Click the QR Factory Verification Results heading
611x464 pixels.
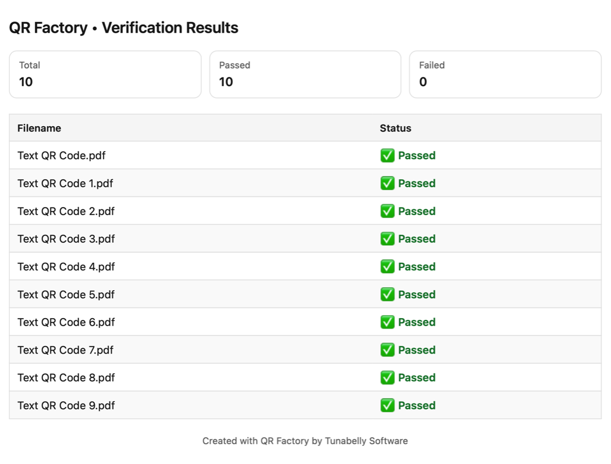click(124, 28)
